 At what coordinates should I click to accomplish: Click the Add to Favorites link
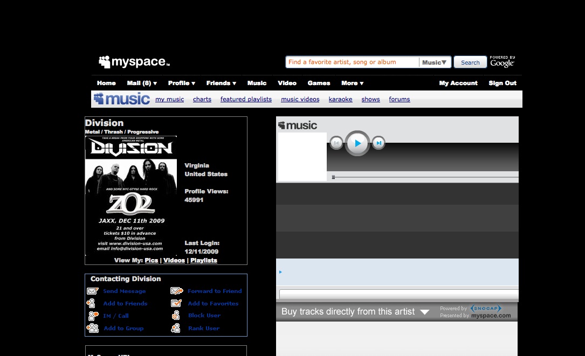213,303
